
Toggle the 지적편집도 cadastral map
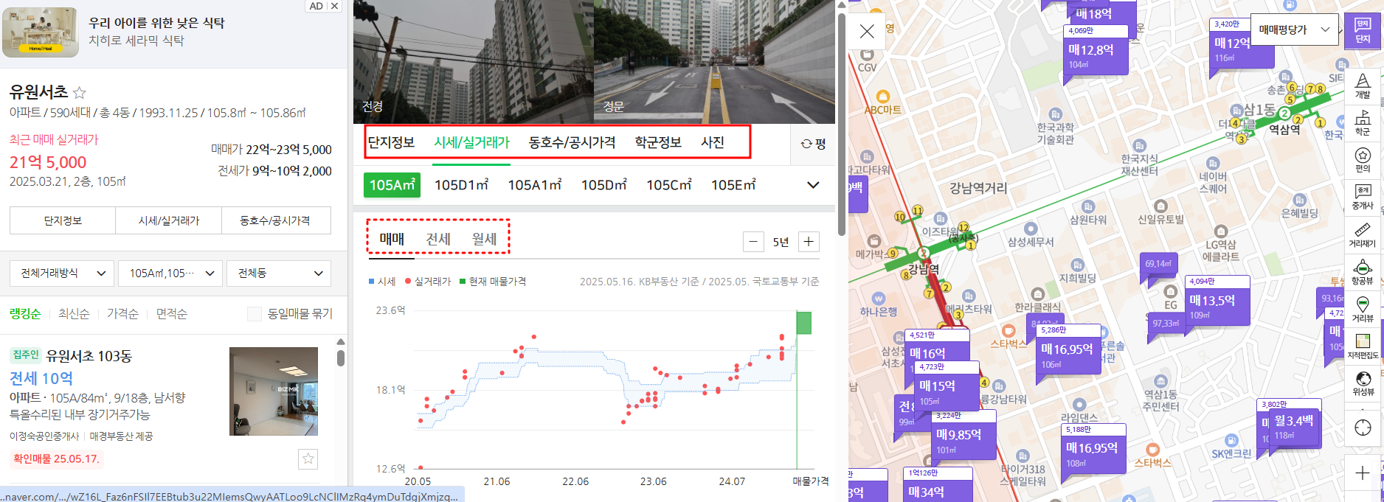pyautogui.click(x=1363, y=346)
